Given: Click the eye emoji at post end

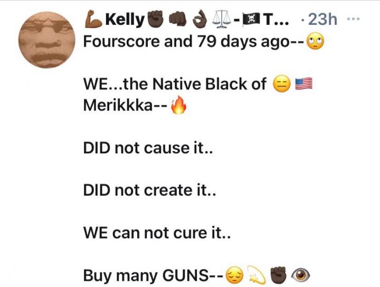Looking at the screenshot, I should (300, 275).
